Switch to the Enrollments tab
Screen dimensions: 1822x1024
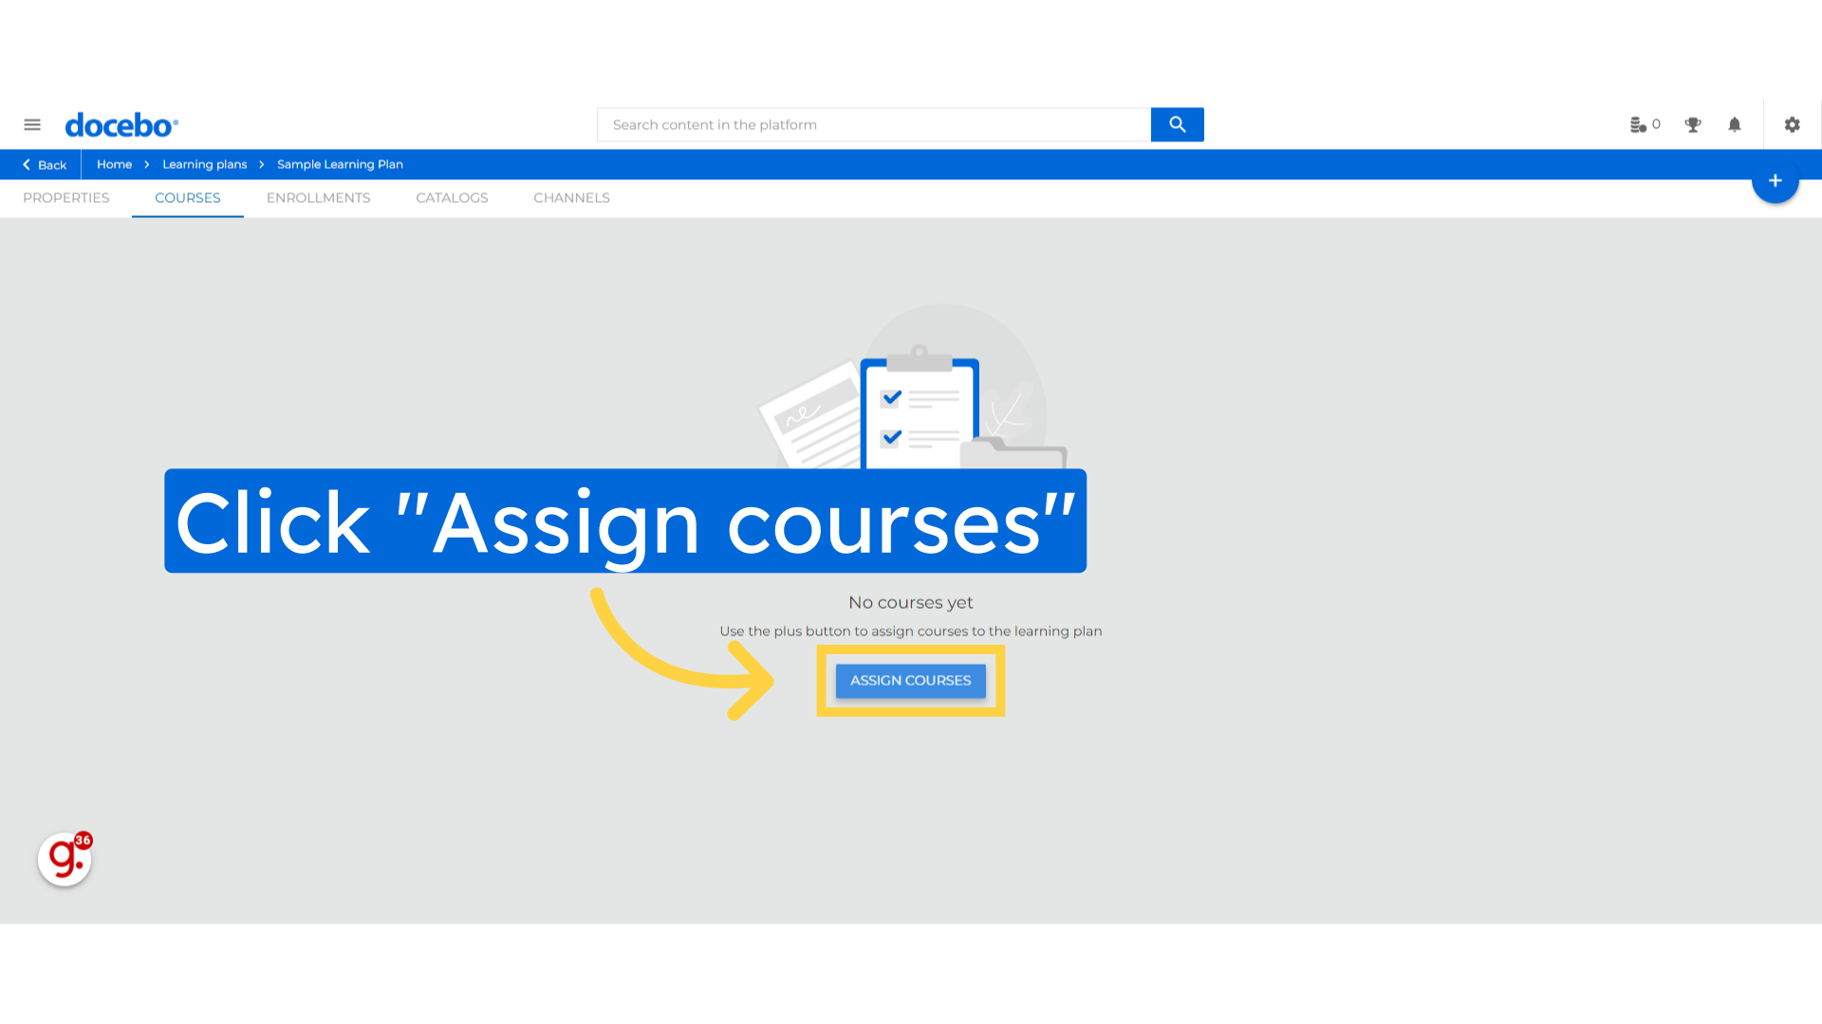318,197
